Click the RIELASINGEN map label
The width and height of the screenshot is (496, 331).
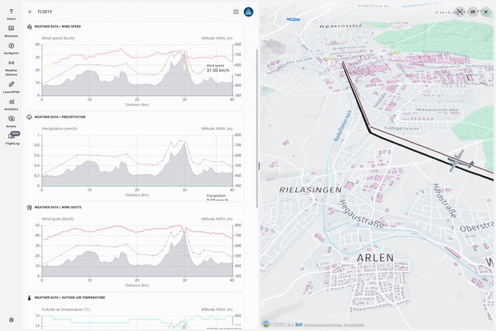310,190
